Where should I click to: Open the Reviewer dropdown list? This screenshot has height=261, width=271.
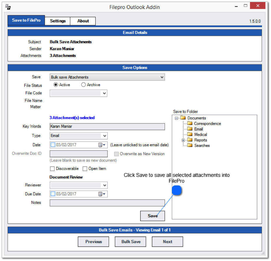click(104, 185)
